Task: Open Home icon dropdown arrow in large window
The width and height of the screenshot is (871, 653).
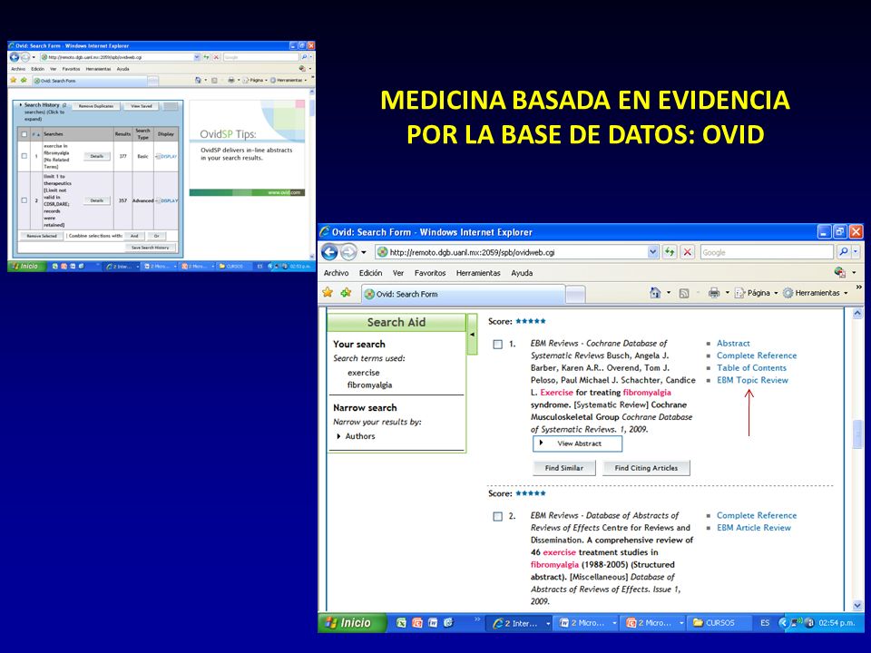Action: pyautogui.click(x=669, y=293)
